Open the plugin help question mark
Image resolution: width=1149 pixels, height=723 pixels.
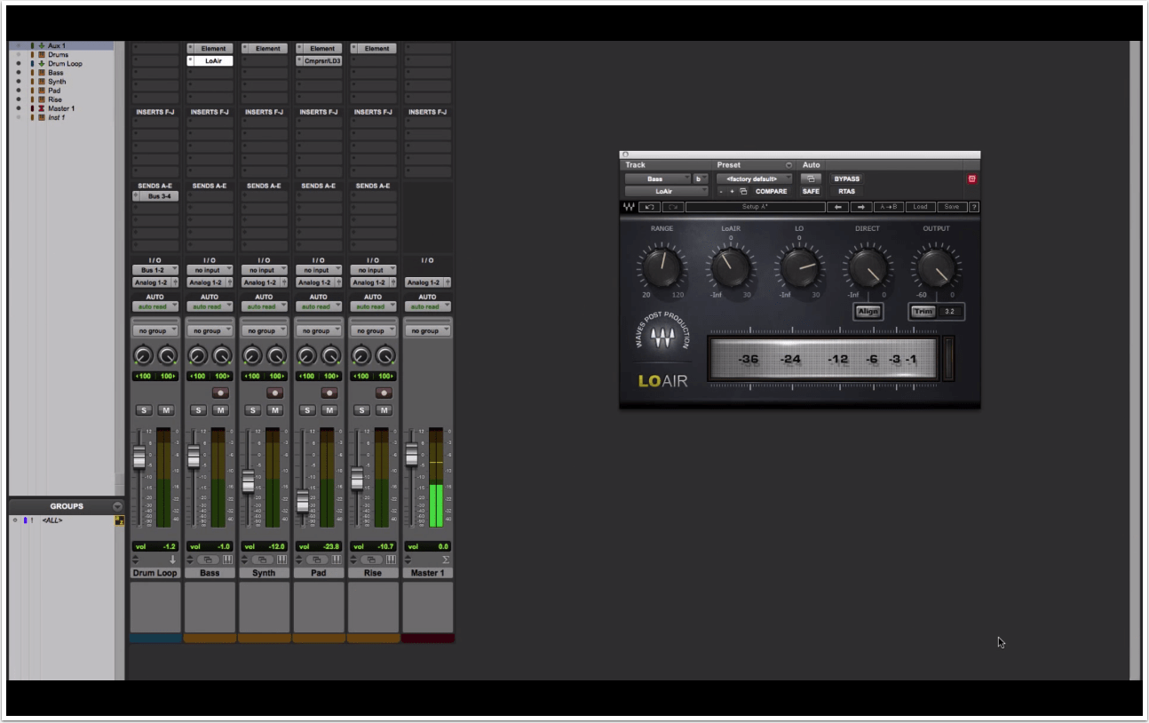[974, 207]
